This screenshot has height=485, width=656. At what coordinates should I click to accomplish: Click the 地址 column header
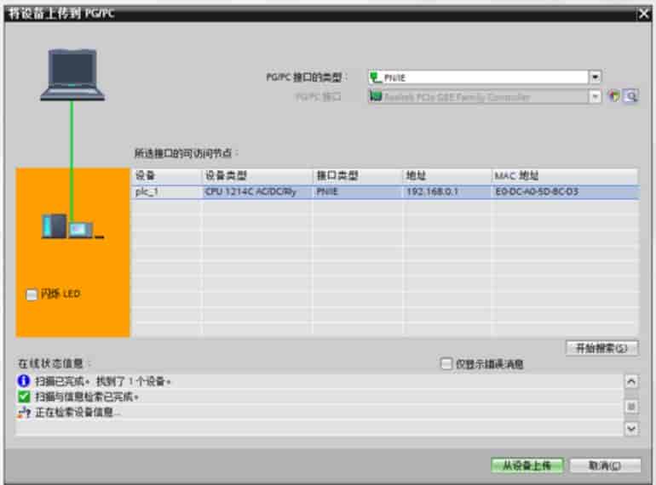tap(447, 176)
